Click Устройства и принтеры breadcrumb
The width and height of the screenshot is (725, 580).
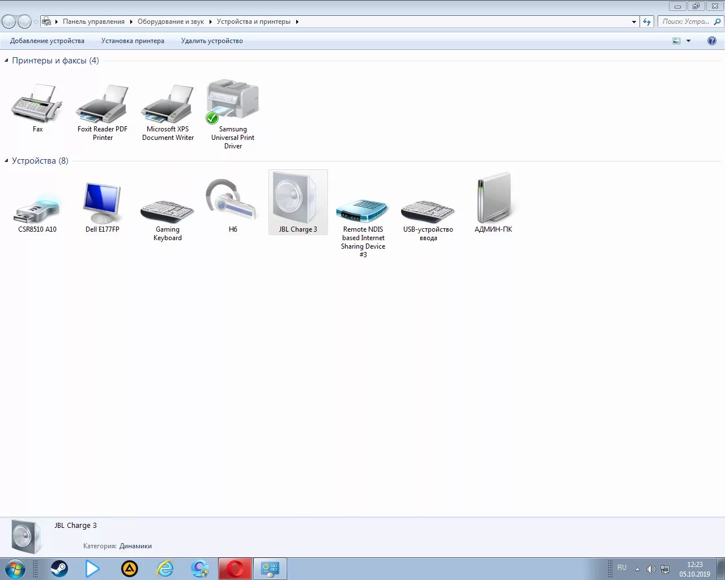coord(253,22)
